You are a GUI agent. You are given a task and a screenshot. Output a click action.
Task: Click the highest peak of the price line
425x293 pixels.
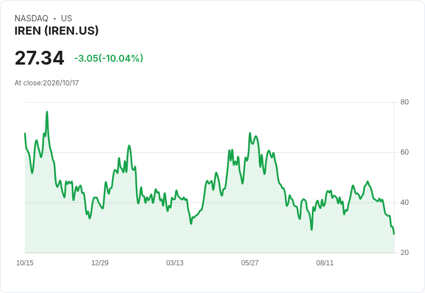47,111
